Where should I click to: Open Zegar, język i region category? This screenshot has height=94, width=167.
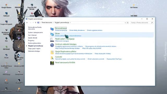(34, 49)
